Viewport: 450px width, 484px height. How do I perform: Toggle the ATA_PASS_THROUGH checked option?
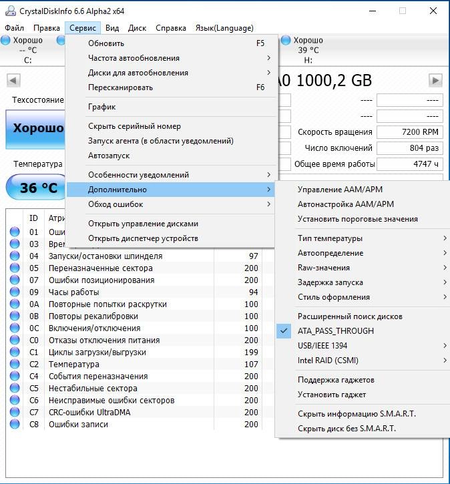363,331
